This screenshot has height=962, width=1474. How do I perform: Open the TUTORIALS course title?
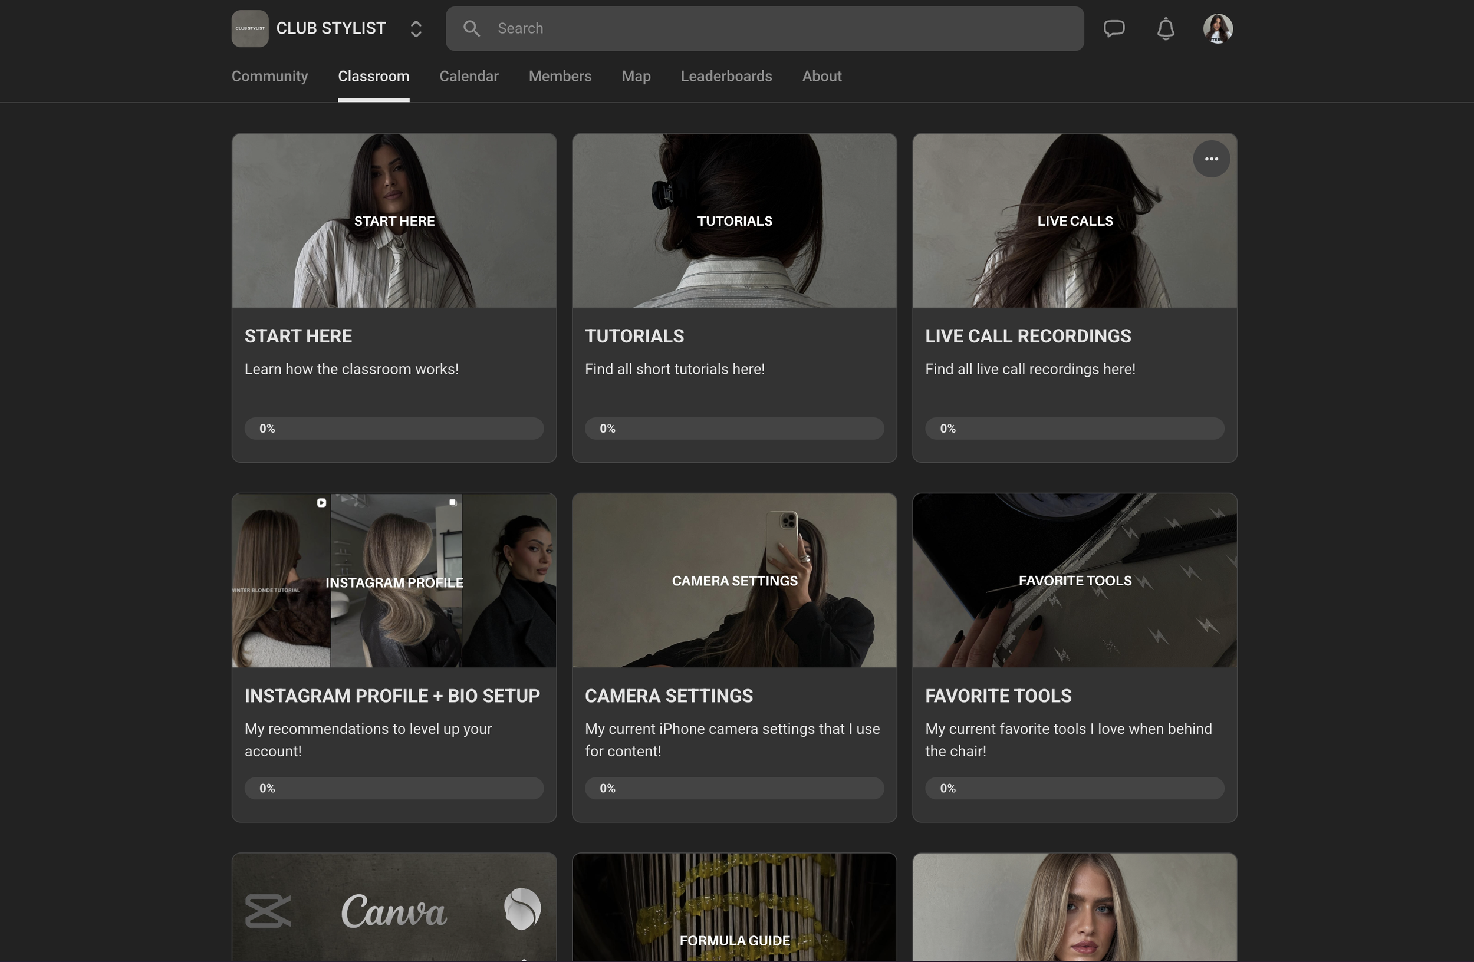[634, 336]
